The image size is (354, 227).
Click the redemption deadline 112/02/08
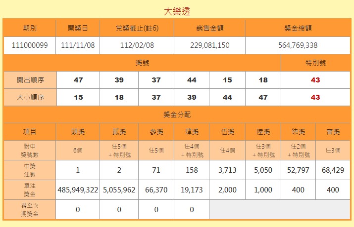(x=137, y=45)
